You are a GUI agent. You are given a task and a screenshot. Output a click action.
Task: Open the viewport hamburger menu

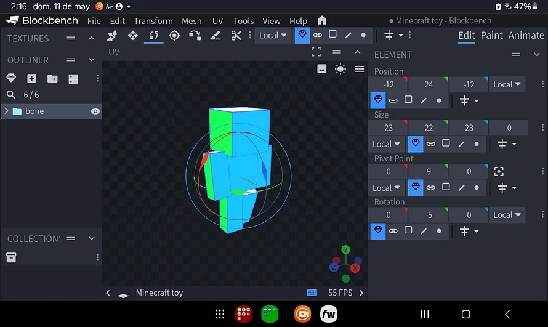(x=359, y=69)
